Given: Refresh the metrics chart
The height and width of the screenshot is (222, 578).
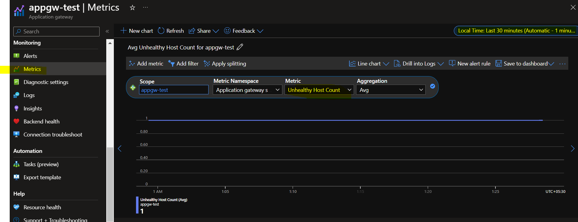Looking at the screenshot, I should click(171, 31).
